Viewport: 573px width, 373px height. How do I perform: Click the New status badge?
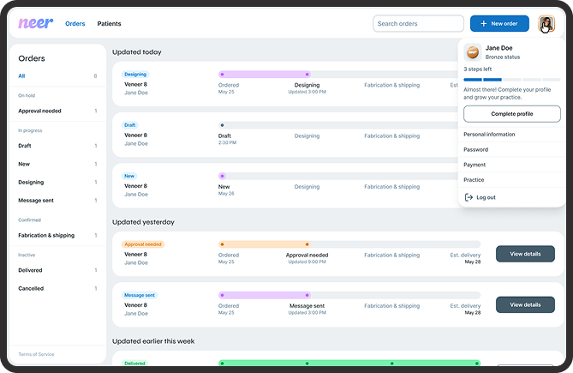tap(129, 176)
